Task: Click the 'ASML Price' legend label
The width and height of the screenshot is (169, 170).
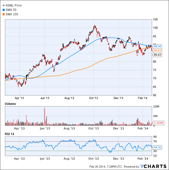Action: click(x=14, y=6)
